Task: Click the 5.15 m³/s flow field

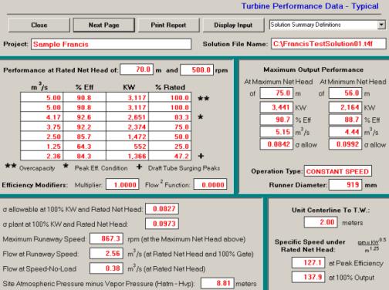Action: click(276, 132)
